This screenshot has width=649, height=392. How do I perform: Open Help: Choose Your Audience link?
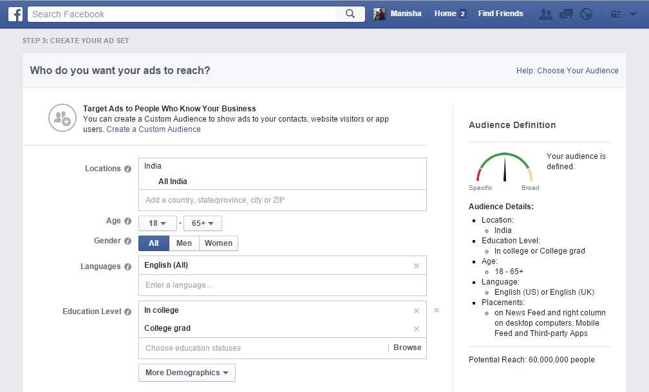pyautogui.click(x=567, y=71)
